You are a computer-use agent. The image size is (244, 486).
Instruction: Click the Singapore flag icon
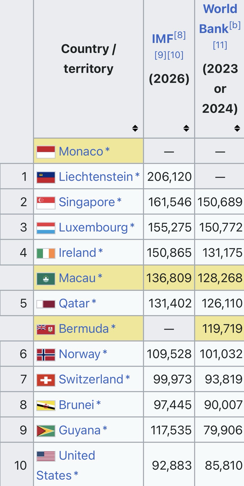[46, 203]
